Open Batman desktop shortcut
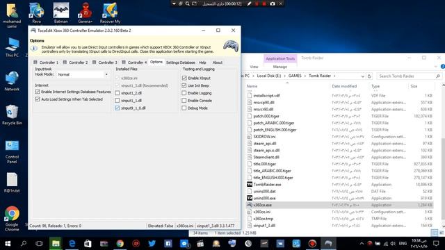 [x=61, y=13]
